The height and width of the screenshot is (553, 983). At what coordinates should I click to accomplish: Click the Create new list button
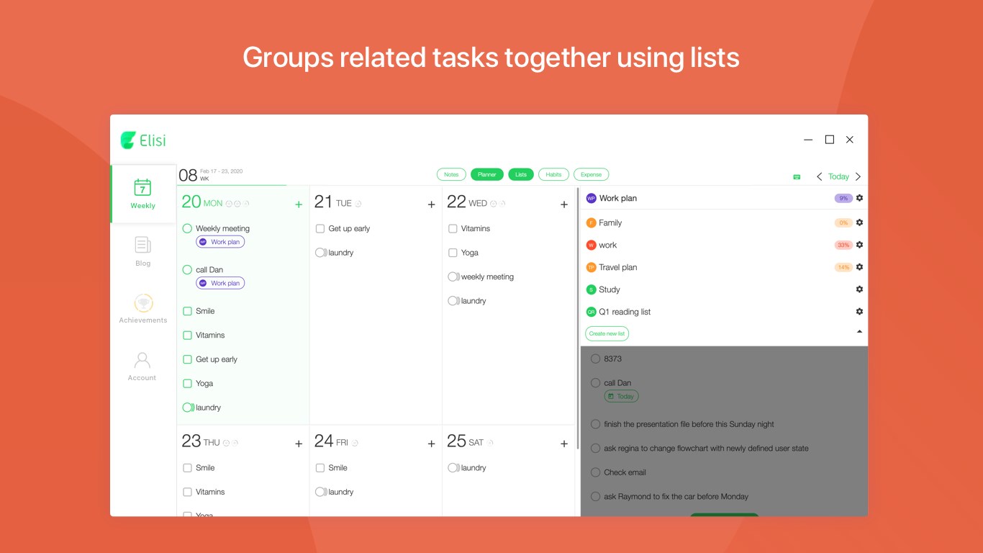click(607, 333)
